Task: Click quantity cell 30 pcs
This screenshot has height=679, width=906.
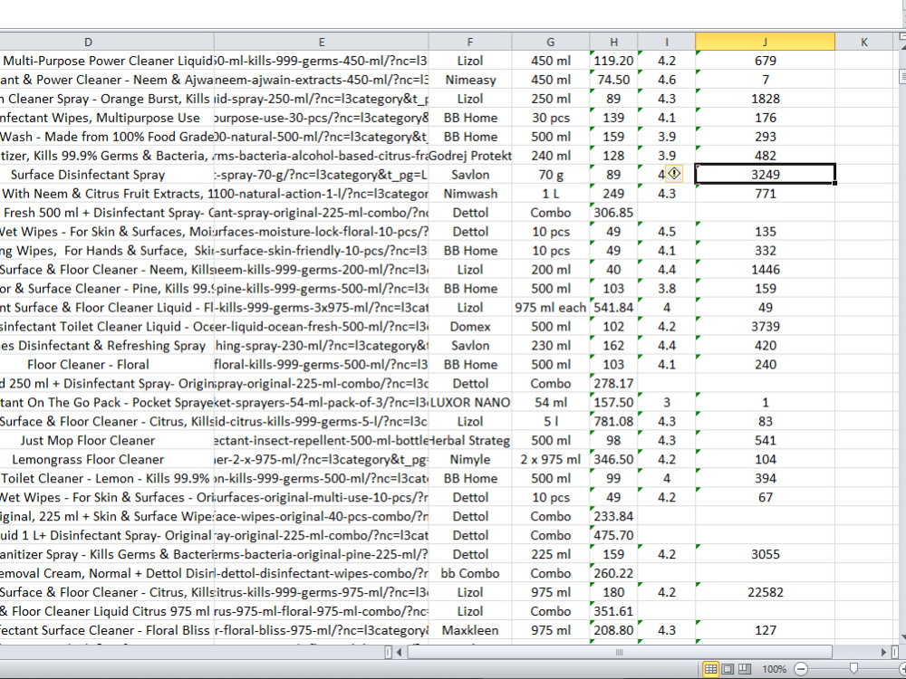Action: (x=550, y=118)
